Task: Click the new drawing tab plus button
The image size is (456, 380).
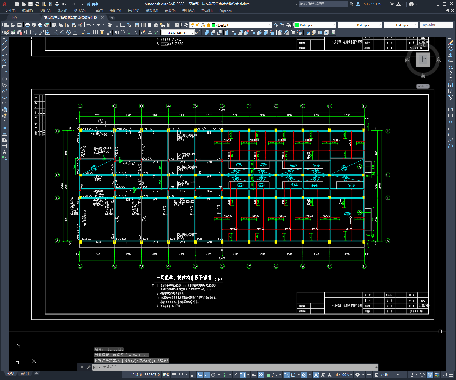Action: coord(112,17)
